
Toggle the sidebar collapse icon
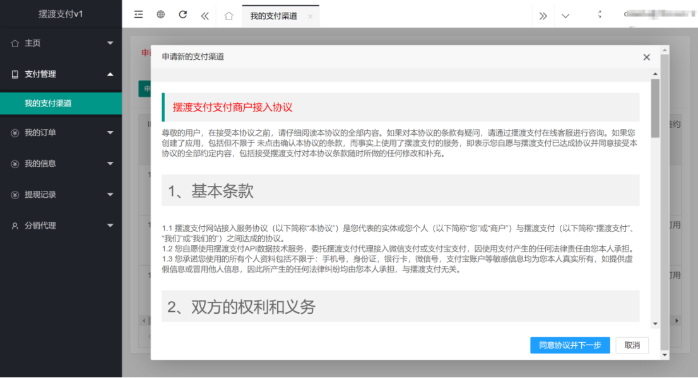point(138,14)
